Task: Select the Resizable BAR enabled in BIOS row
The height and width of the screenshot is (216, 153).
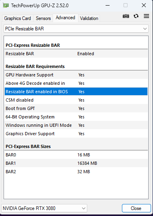Action: click(x=76, y=92)
